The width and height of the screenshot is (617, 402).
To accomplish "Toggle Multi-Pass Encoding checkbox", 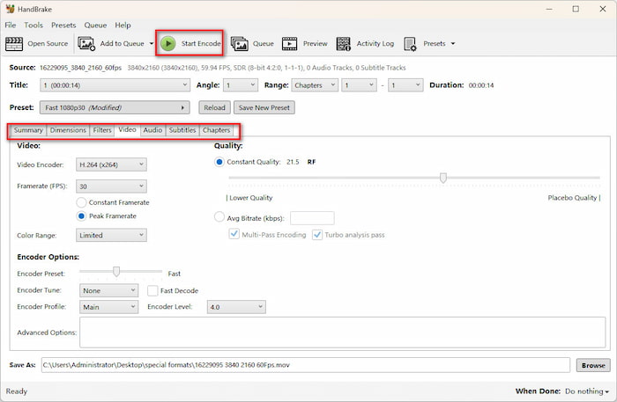I will click(234, 234).
